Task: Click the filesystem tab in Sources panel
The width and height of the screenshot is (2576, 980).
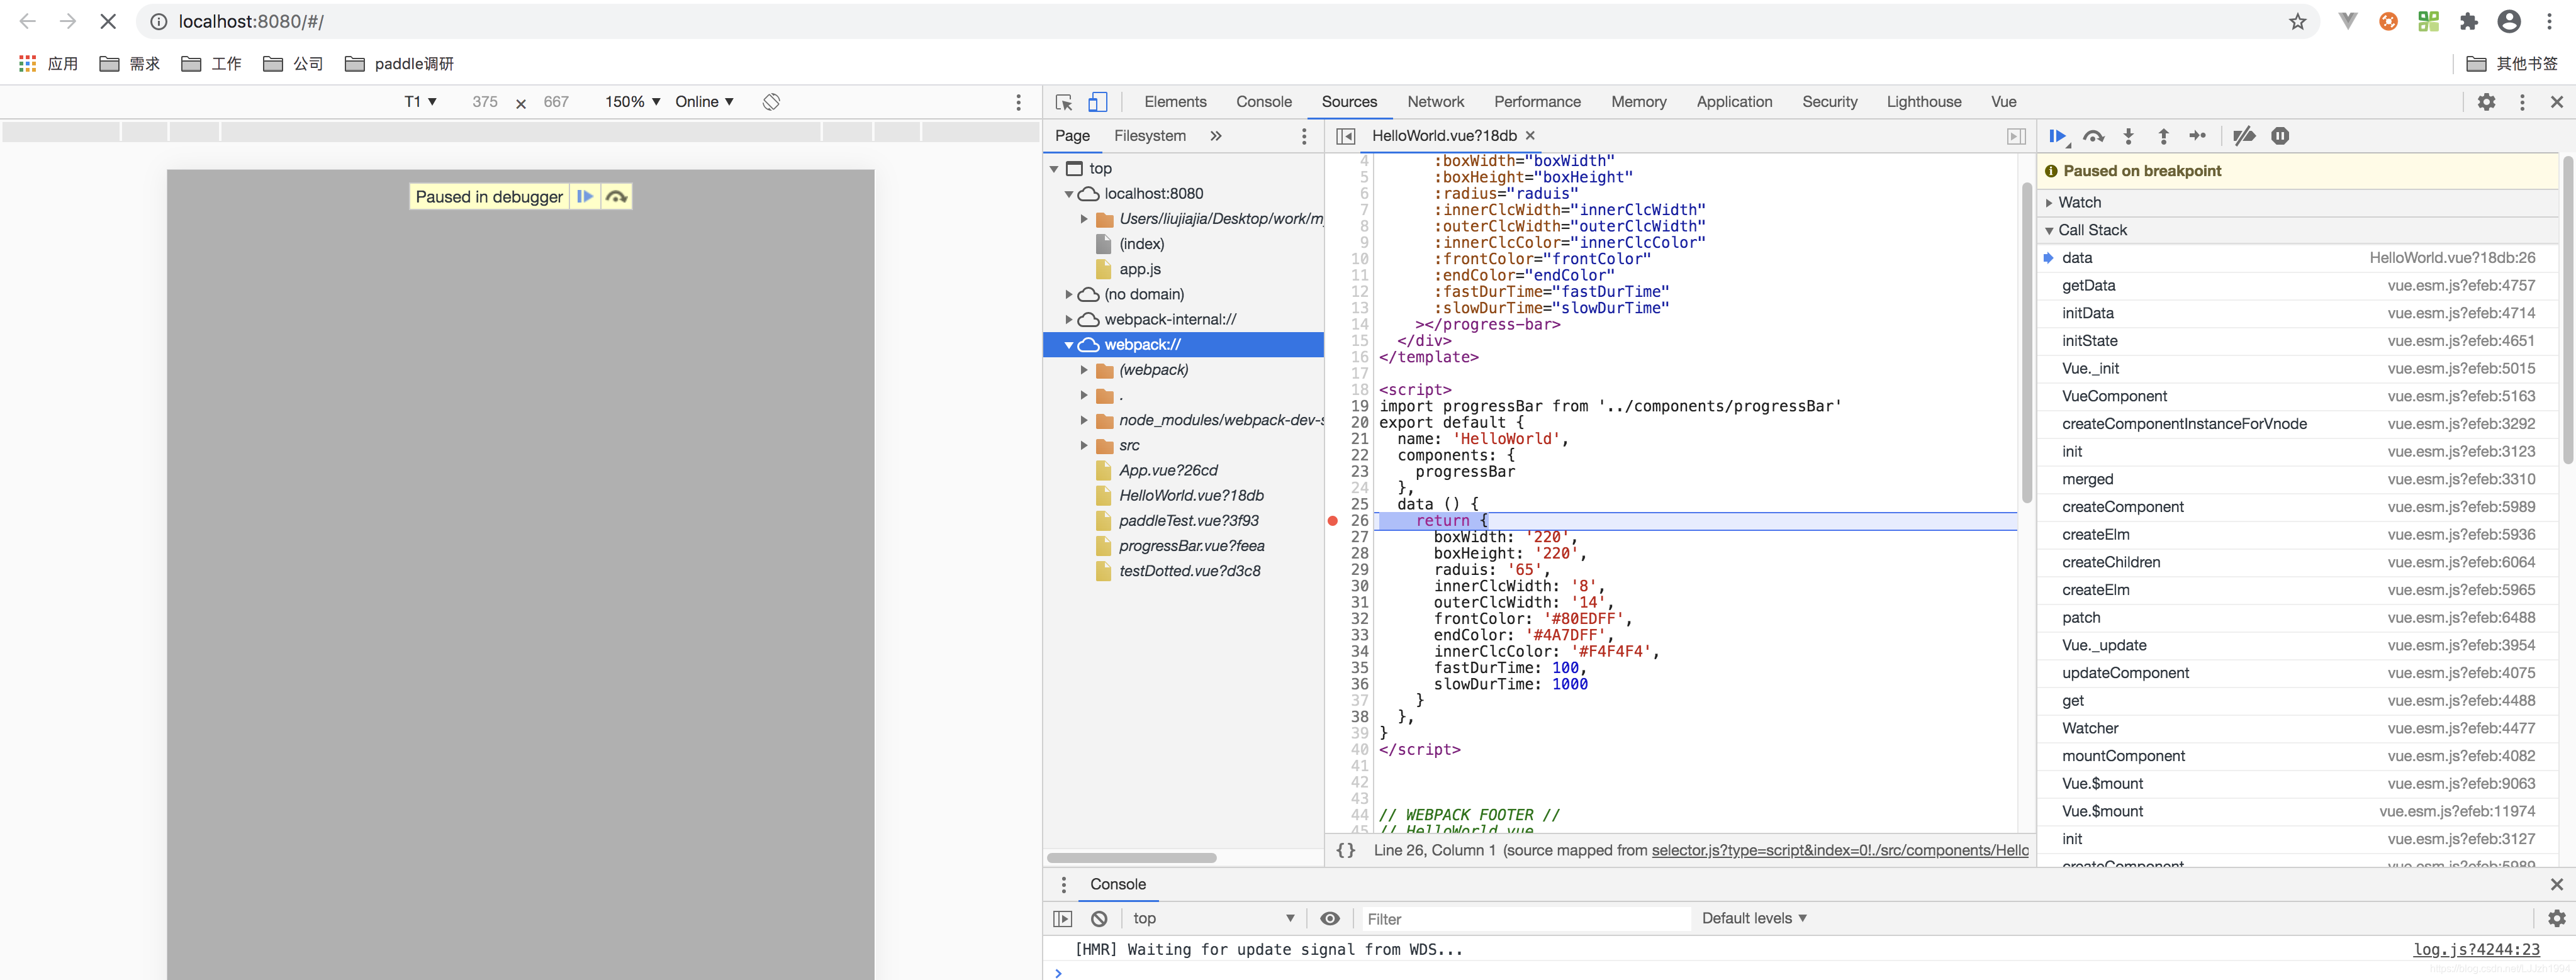Action: pos(1150,135)
